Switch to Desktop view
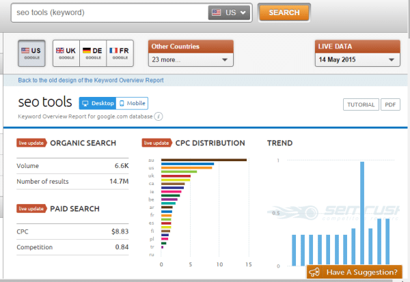 point(98,103)
